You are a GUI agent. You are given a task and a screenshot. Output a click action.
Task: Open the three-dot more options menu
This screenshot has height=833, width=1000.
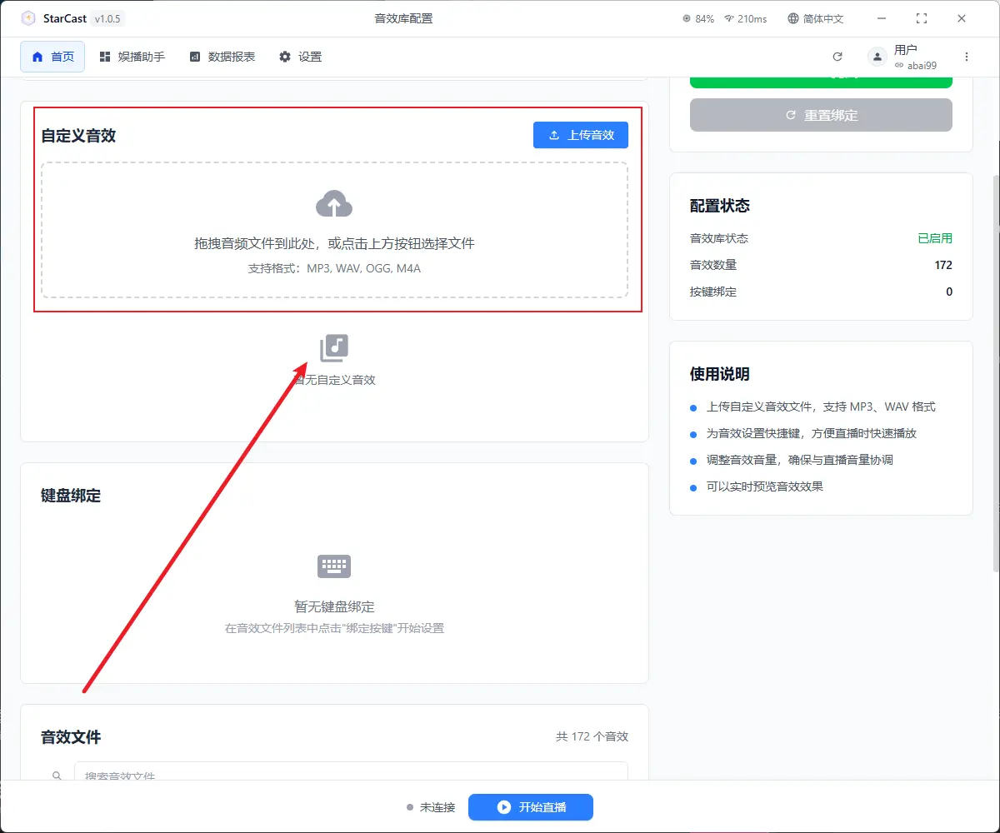pos(967,57)
